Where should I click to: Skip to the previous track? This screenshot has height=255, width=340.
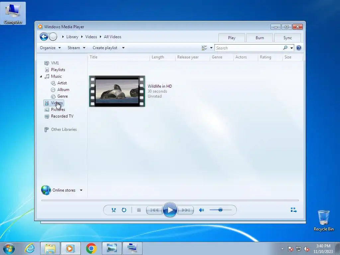154,210
